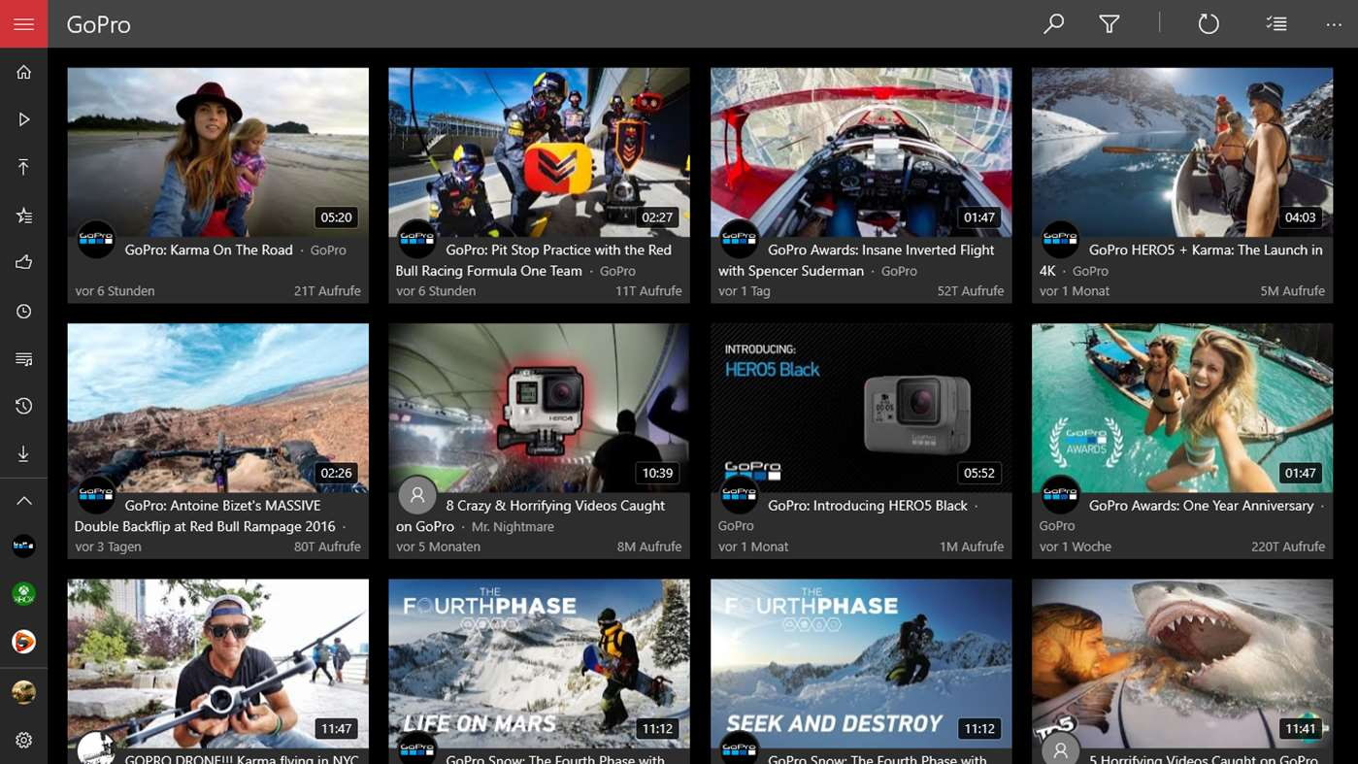Open settings gear in sidebar
Screen dimensions: 1358x764
pyautogui.click(x=23, y=740)
